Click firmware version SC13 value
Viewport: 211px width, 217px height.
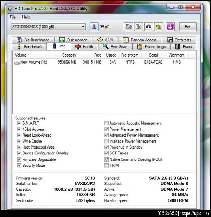coord(90,178)
